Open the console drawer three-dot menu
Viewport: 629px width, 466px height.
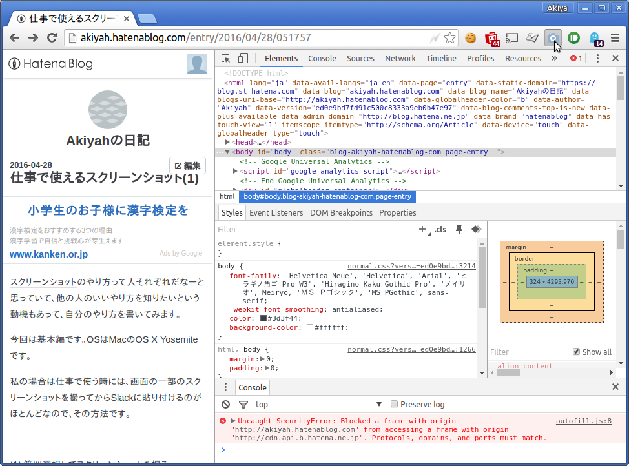click(x=225, y=387)
